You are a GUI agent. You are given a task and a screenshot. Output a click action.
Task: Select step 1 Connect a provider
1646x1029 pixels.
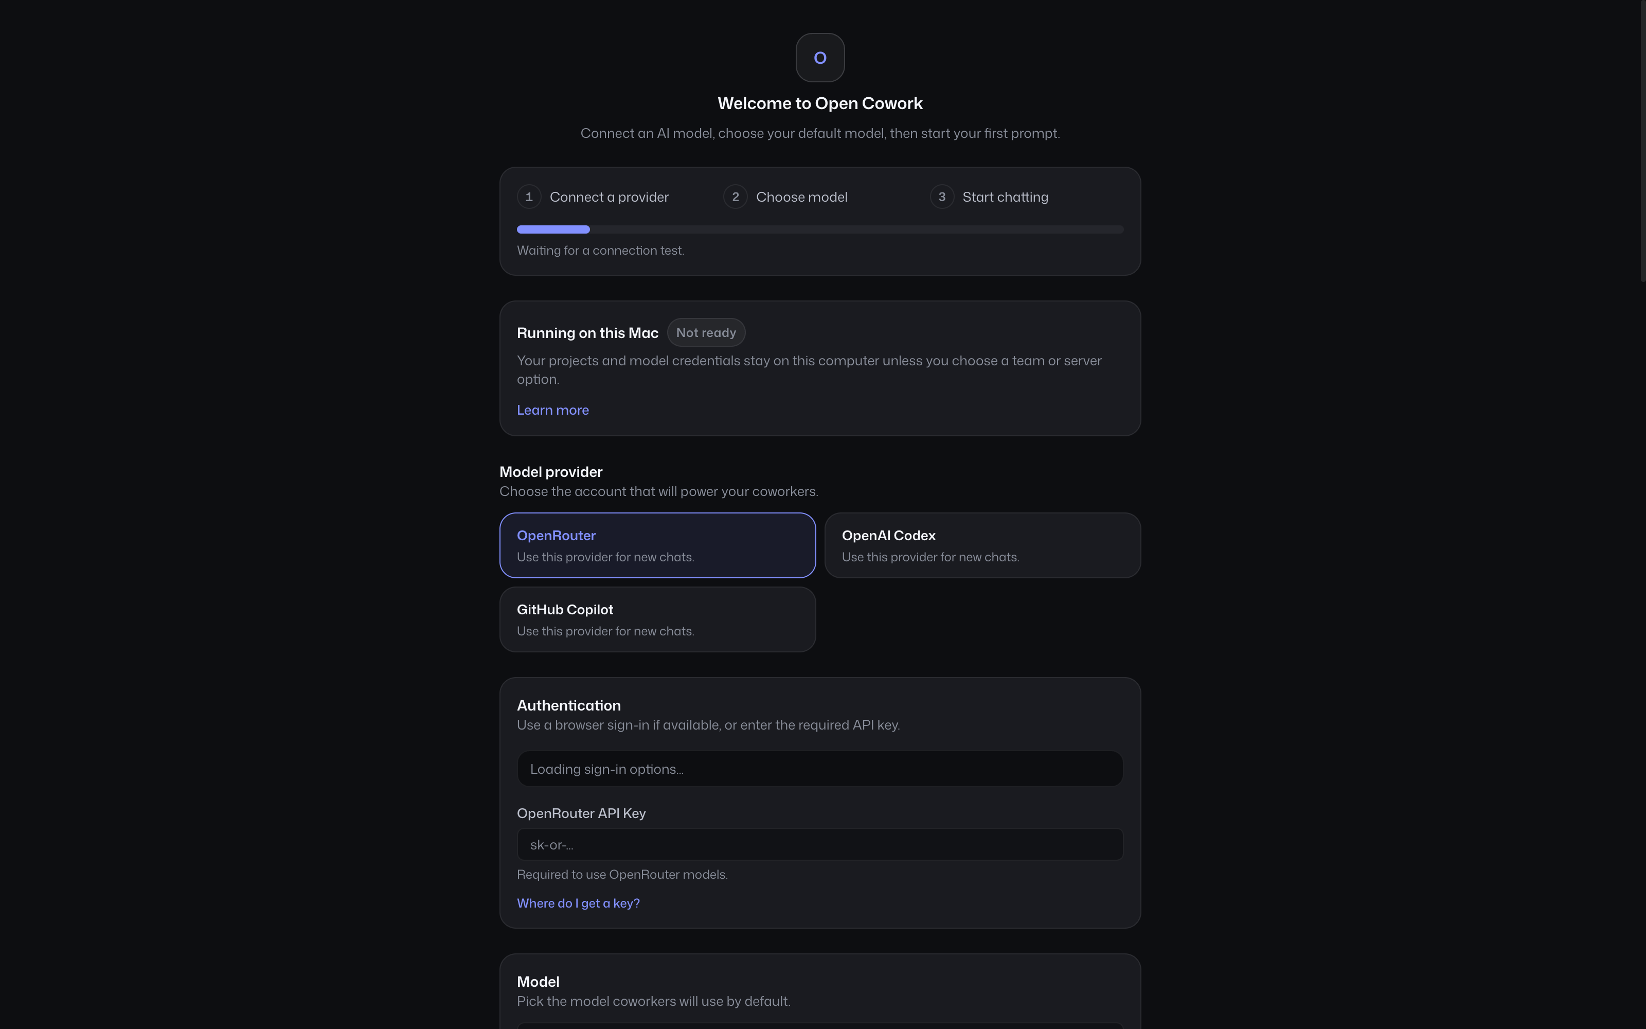[x=593, y=197]
